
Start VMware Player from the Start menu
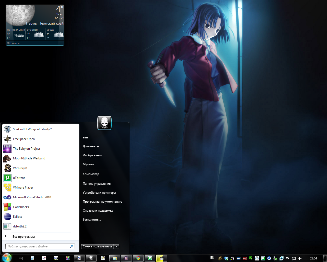point(23,188)
